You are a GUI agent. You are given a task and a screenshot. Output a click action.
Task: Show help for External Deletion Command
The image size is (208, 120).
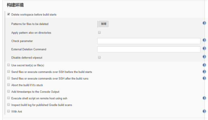(204, 49)
